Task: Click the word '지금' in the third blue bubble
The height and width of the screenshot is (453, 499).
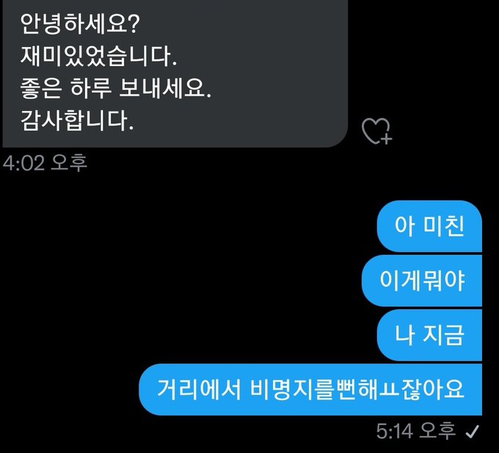Action: 443,335
